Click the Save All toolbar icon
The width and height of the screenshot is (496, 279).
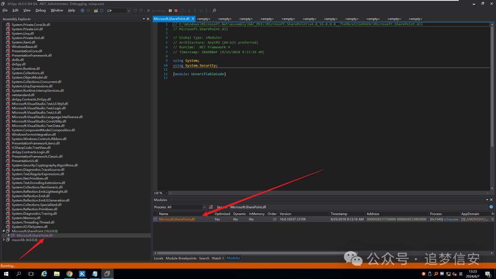point(102,11)
